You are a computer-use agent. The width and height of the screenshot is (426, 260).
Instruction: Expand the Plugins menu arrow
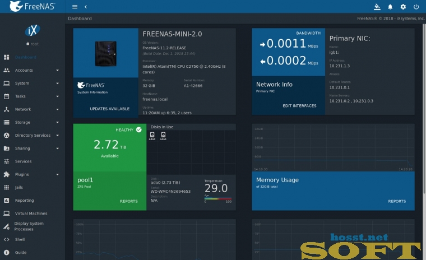(57, 175)
